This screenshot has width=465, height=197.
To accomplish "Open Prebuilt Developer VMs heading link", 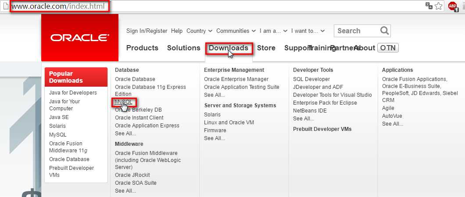I will pyautogui.click(x=322, y=129).
